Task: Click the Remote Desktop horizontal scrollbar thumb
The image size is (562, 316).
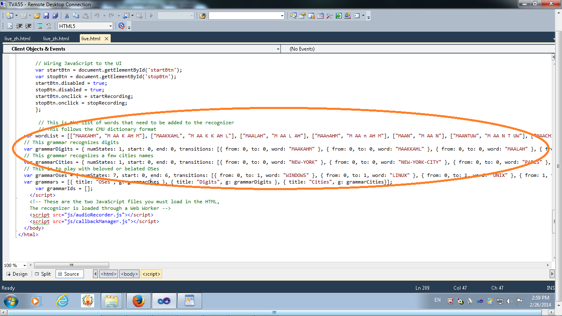Action: (x=274, y=312)
